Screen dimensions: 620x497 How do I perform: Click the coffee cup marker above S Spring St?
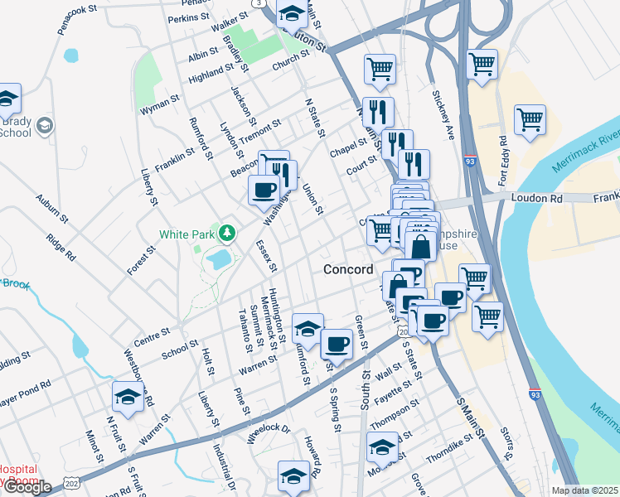[336, 345]
